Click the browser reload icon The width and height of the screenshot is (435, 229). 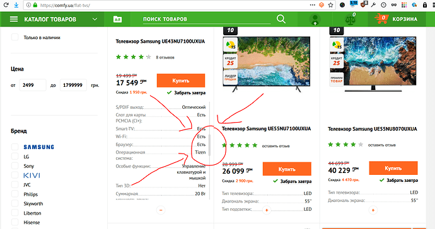[x=6, y=4]
